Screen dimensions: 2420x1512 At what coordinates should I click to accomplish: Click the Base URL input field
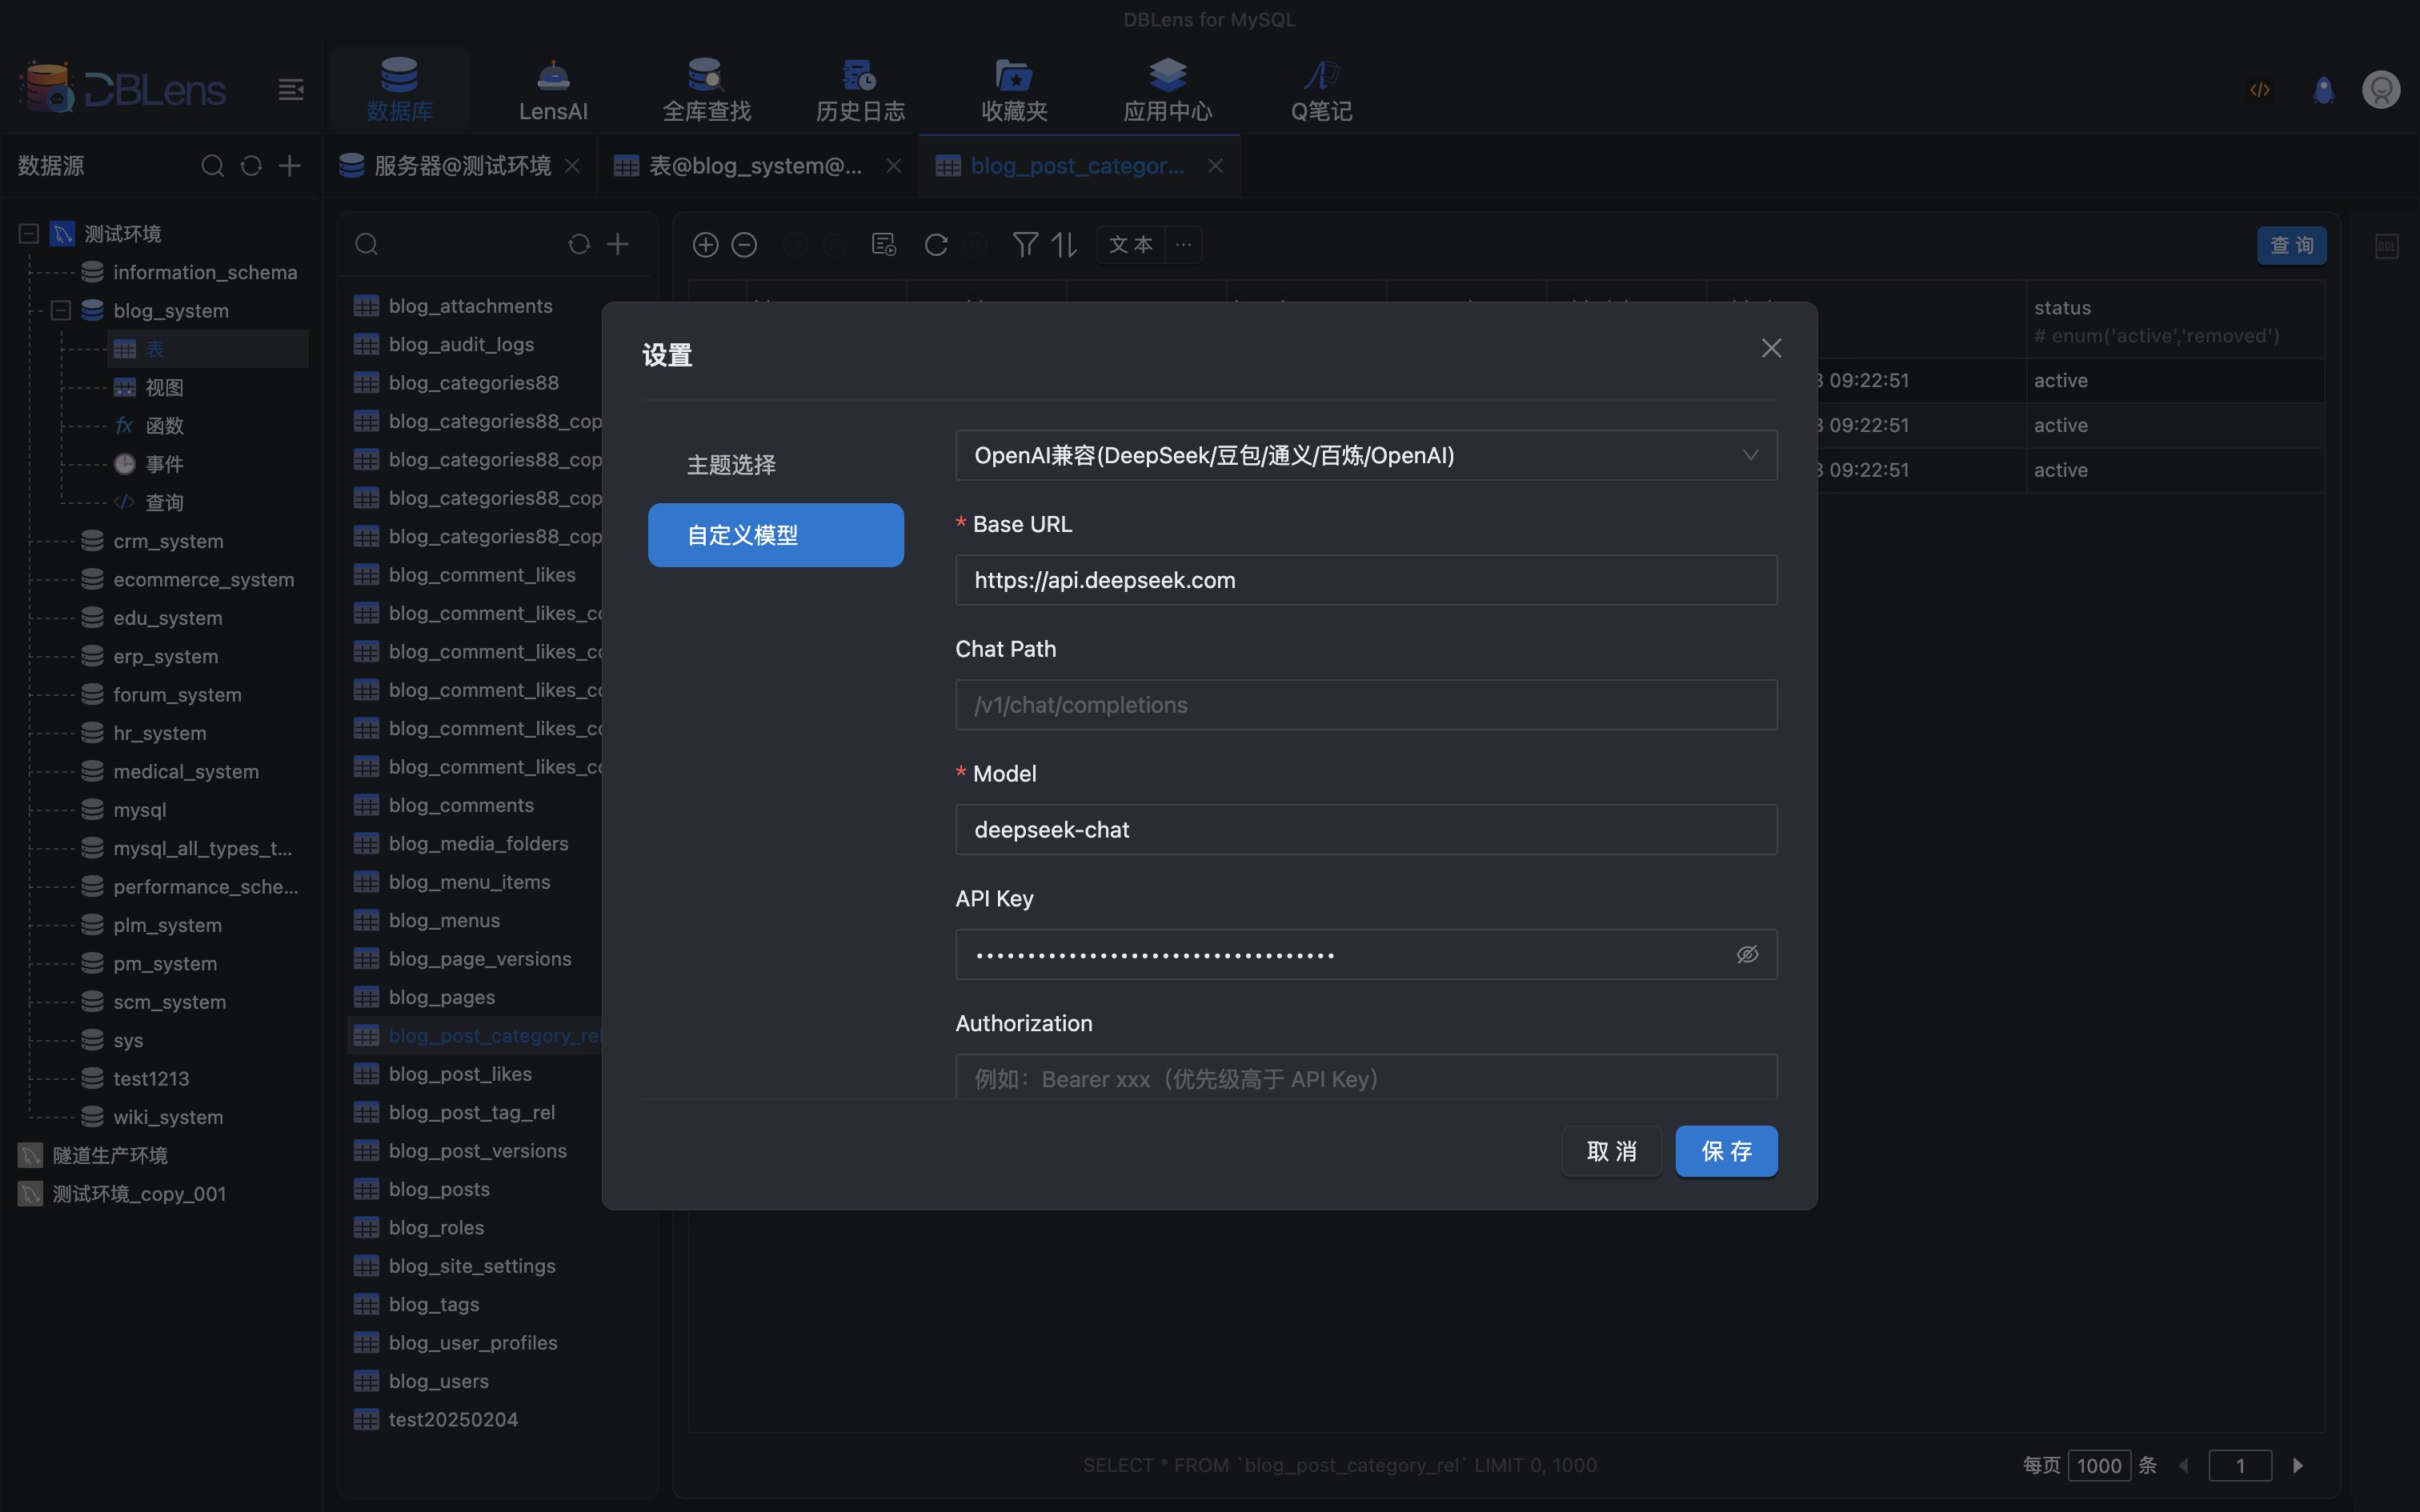point(1365,580)
